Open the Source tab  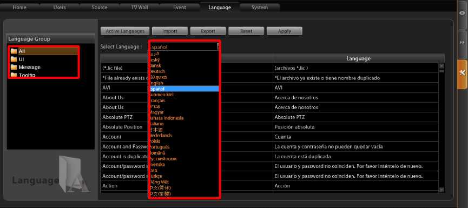(100, 8)
